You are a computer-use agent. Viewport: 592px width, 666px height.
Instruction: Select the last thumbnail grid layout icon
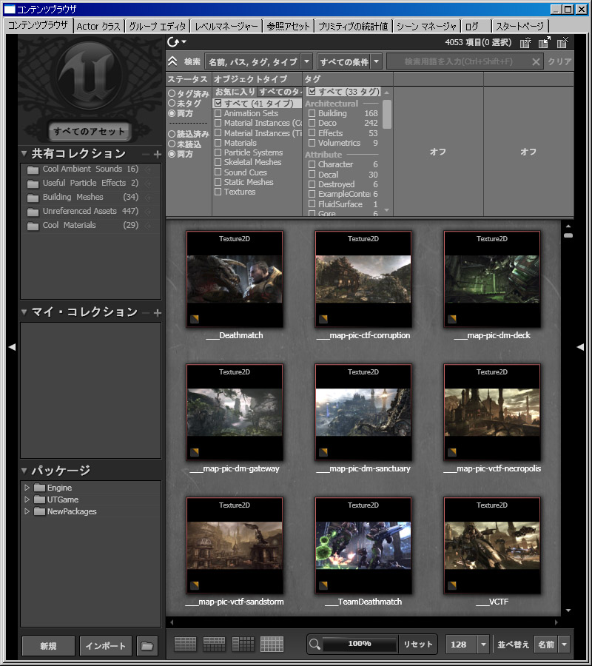(272, 645)
